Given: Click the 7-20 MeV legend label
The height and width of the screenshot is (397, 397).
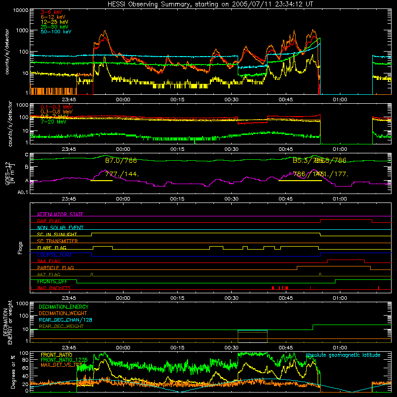Looking at the screenshot, I should [x=54, y=122].
